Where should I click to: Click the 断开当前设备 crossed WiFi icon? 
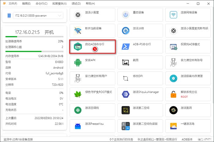(78, 31)
